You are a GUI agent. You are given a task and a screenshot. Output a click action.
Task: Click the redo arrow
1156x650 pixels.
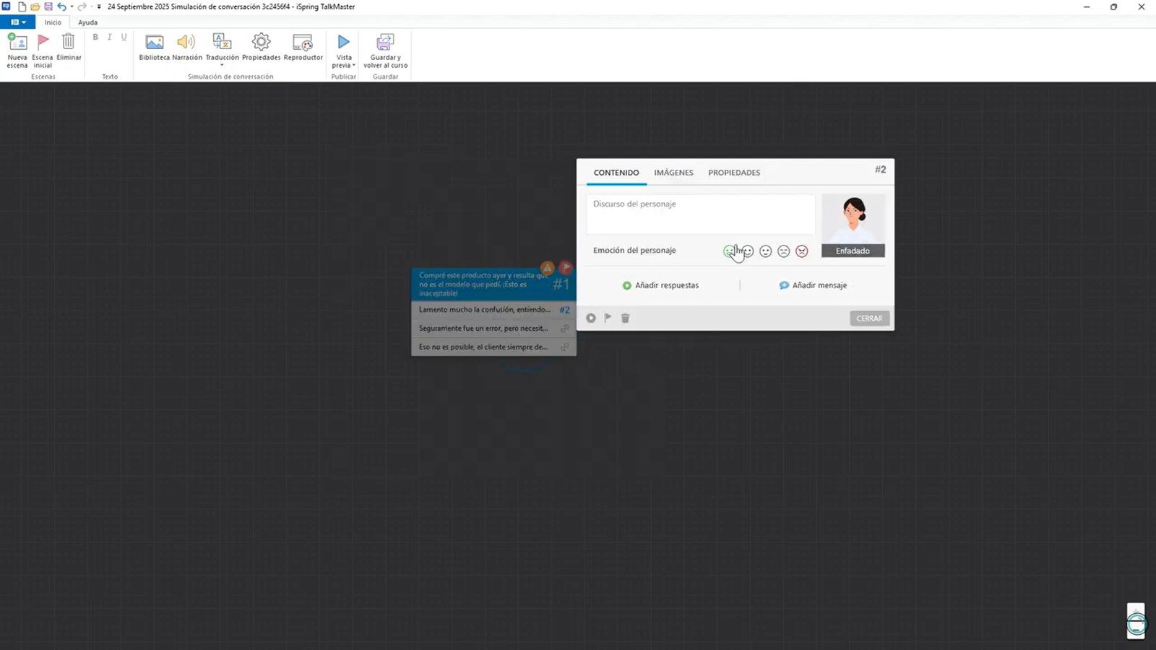click(x=82, y=6)
